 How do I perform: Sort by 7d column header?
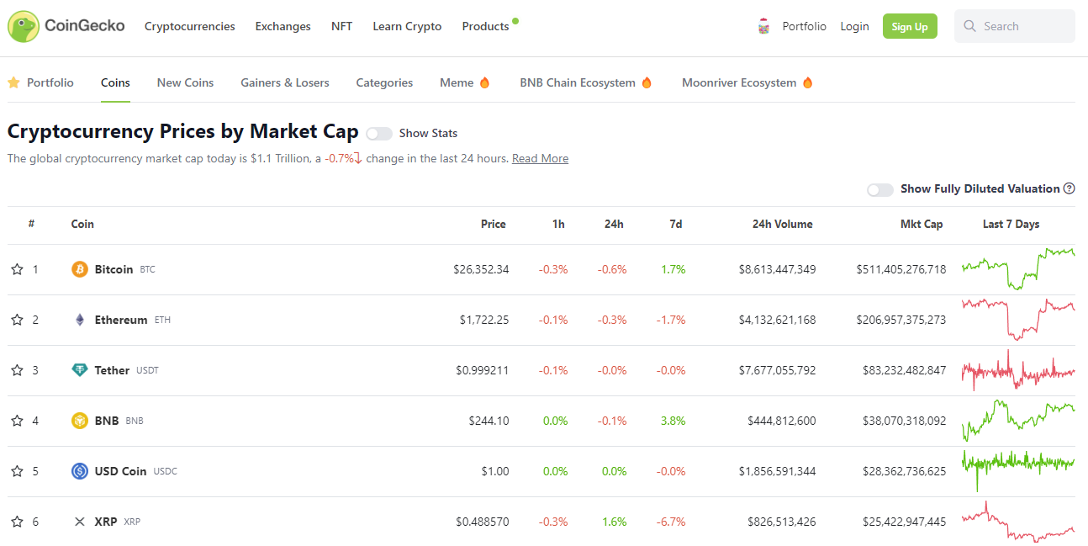(x=676, y=224)
